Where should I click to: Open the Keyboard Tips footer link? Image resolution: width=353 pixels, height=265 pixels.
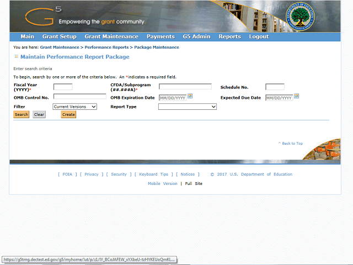click(x=153, y=174)
